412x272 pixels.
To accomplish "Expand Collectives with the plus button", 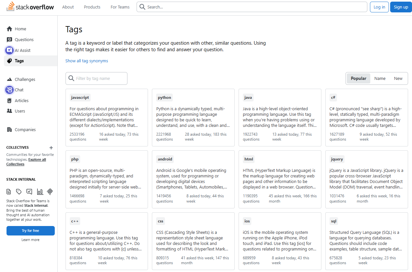I will (x=51, y=148).
